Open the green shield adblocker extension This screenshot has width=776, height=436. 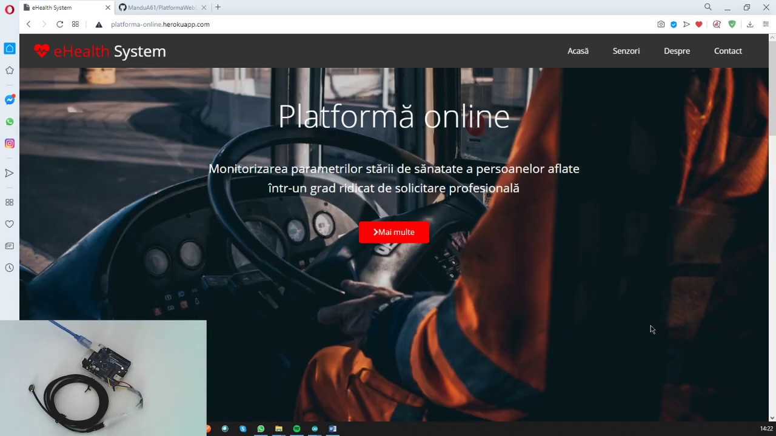(732, 24)
